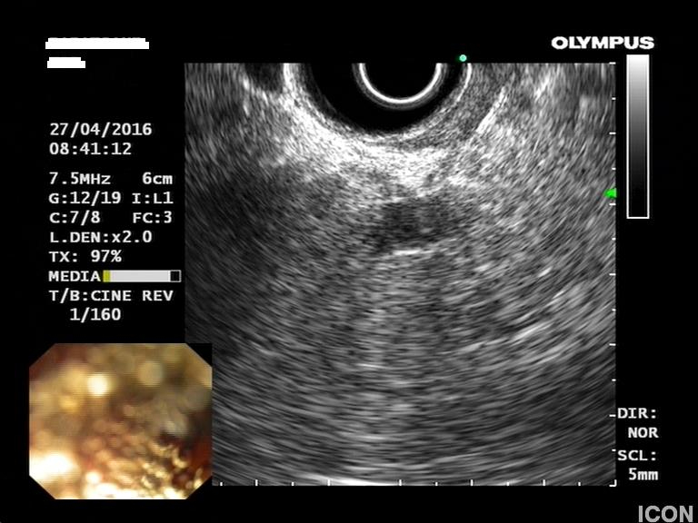The height and width of the screenshot is (523, 698).
Task: Click the green focus arrow marker
Action: click(611, 192)
